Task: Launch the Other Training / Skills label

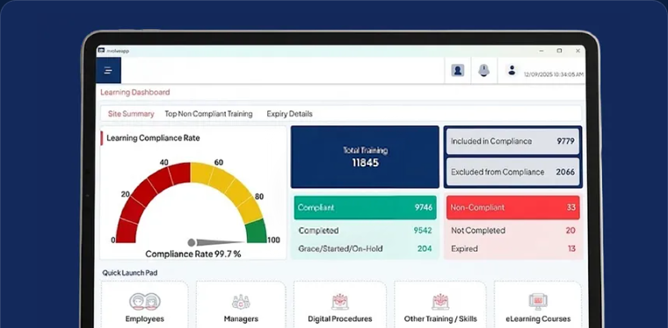Action: (440, 318)
